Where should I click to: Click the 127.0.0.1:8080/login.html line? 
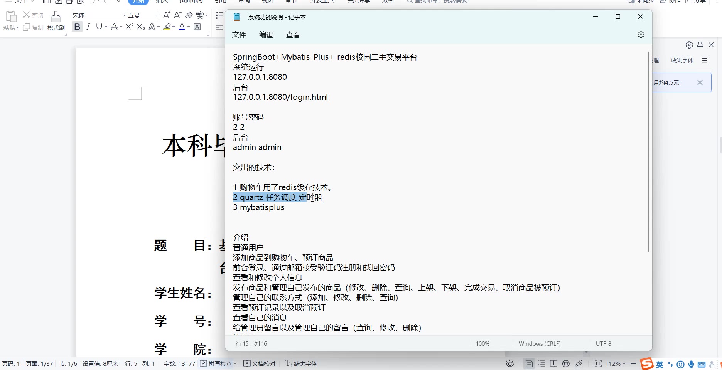pos(280,97)
